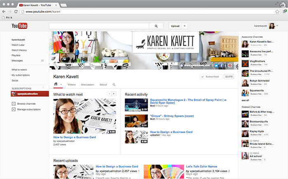Open What to watch
The height and width of the screenshot is (179, 288).
(x=19, y=70)
